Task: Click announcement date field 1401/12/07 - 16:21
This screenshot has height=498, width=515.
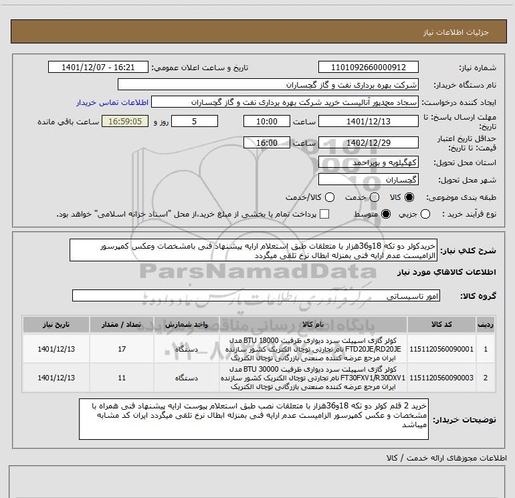Action: click(98, 67)
